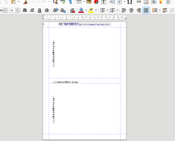Open the font name dropdown

[5, 11]
